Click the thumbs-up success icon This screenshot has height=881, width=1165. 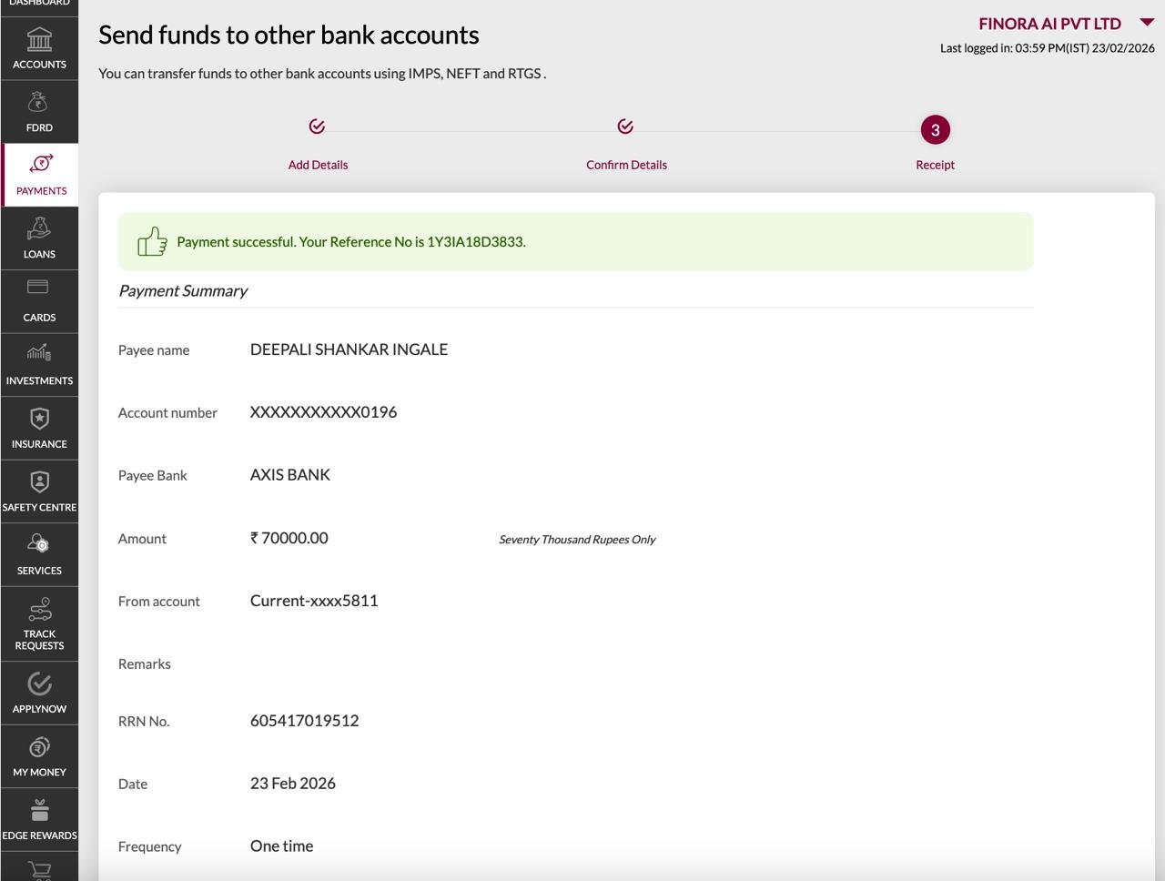pos(152,242)
